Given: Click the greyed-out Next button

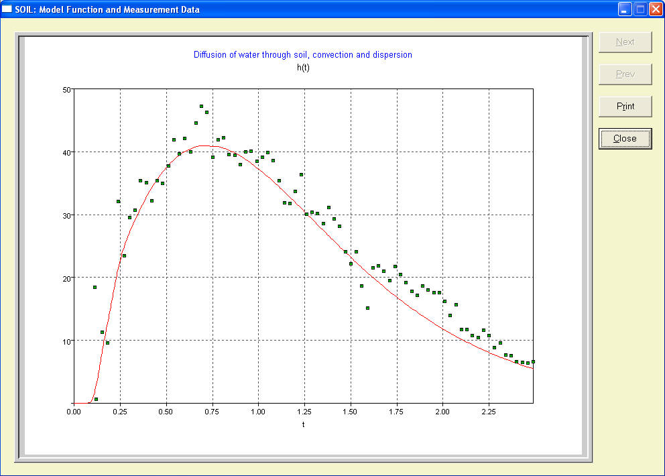Looking at the screenshot, I should click(x=625, y=42).
